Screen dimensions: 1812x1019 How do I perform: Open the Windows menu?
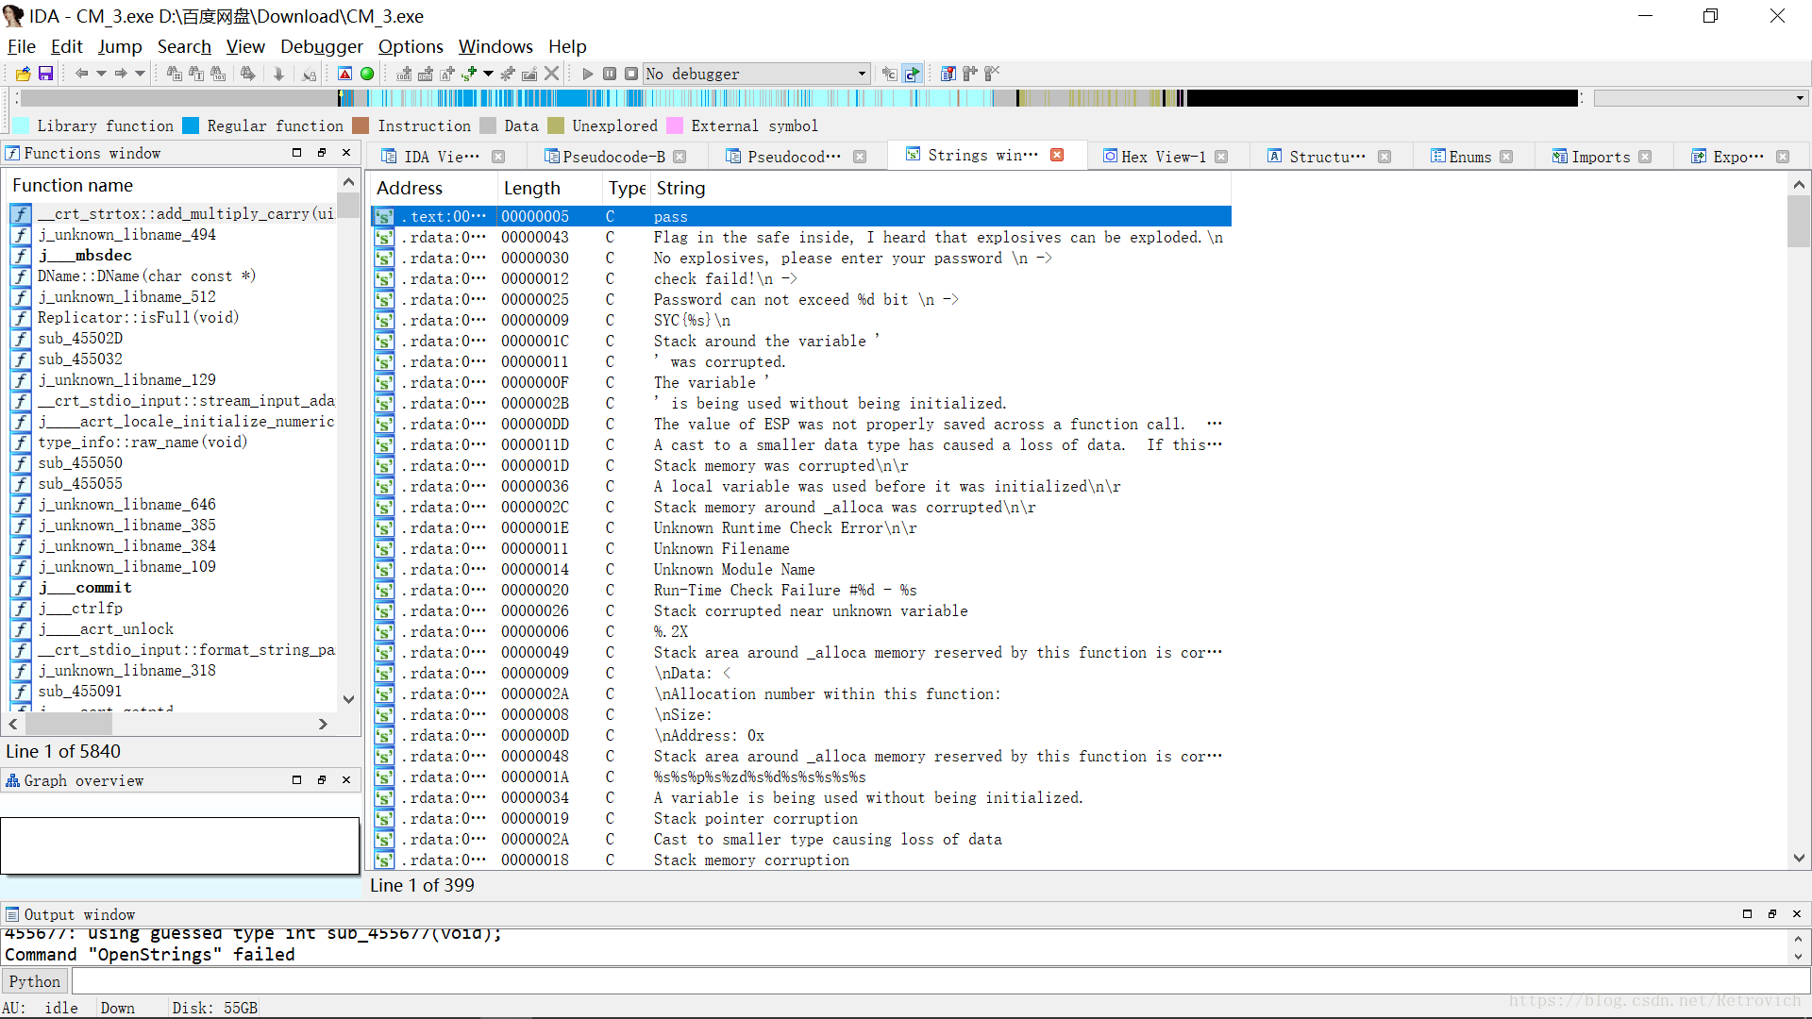[495, 46]
